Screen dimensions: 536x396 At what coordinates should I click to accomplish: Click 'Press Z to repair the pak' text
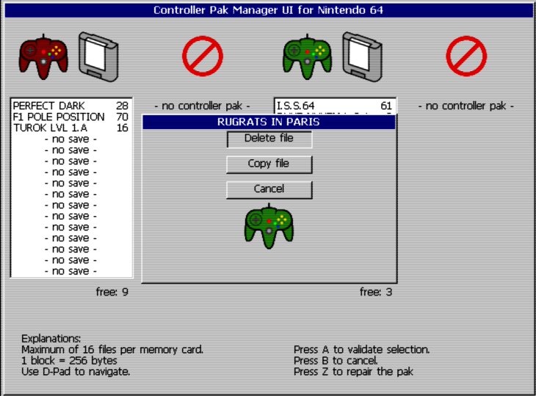coord(353,371)
